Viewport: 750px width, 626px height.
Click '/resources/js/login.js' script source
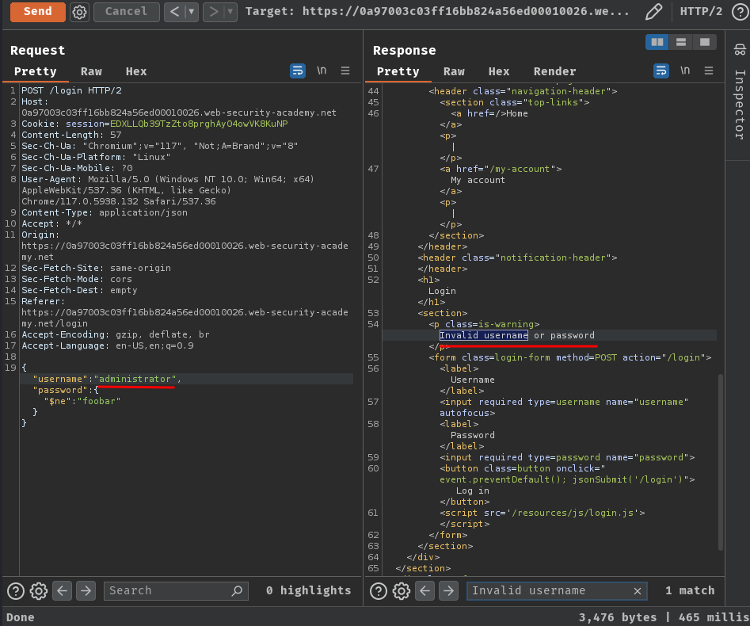[573, 513]
